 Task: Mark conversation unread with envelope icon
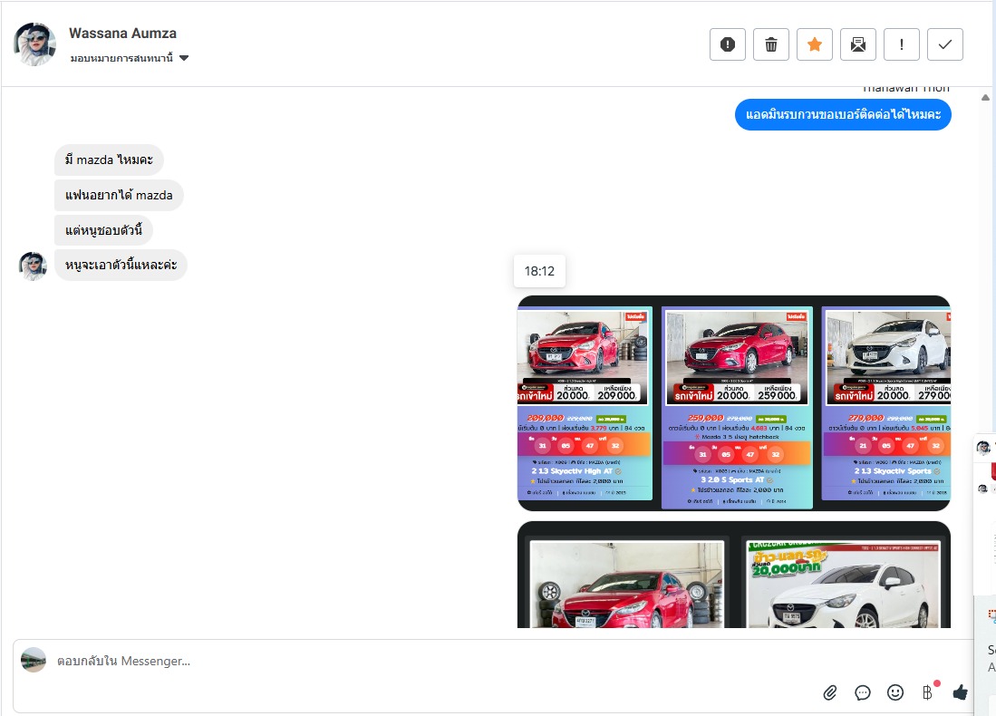coord(858,44)
